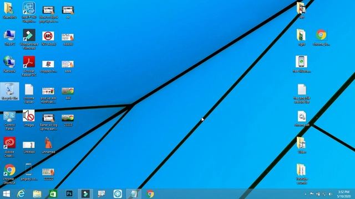This screenshot has width=355, height=199.
Task: Open the taskbar clock showing 3:52 PM
Action: click(x=344, y=194)
